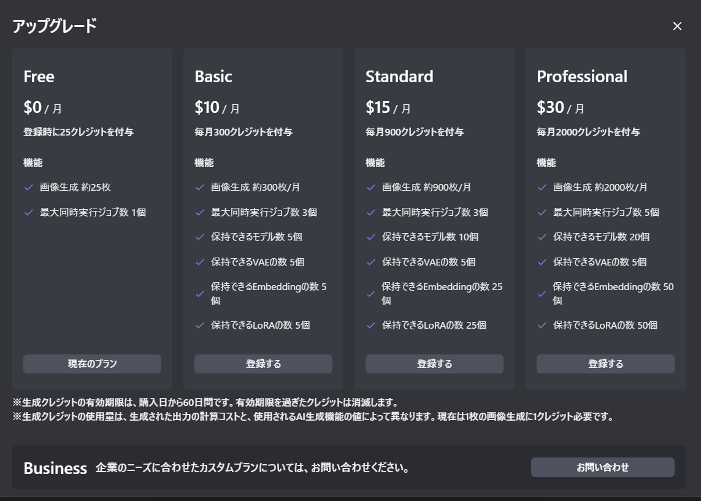Click checkmark beside Free 画像生成 約25枚

28,187
